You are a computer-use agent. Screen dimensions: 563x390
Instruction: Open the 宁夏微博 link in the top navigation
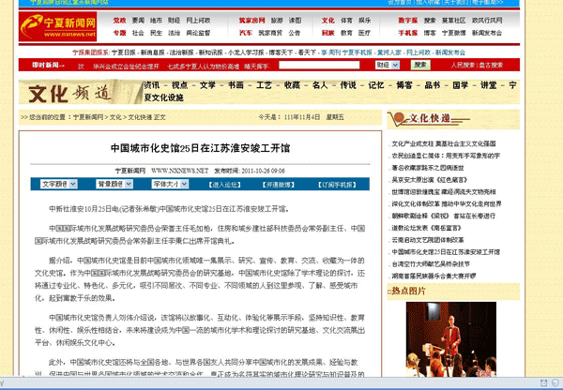click(x=454, y=33)
